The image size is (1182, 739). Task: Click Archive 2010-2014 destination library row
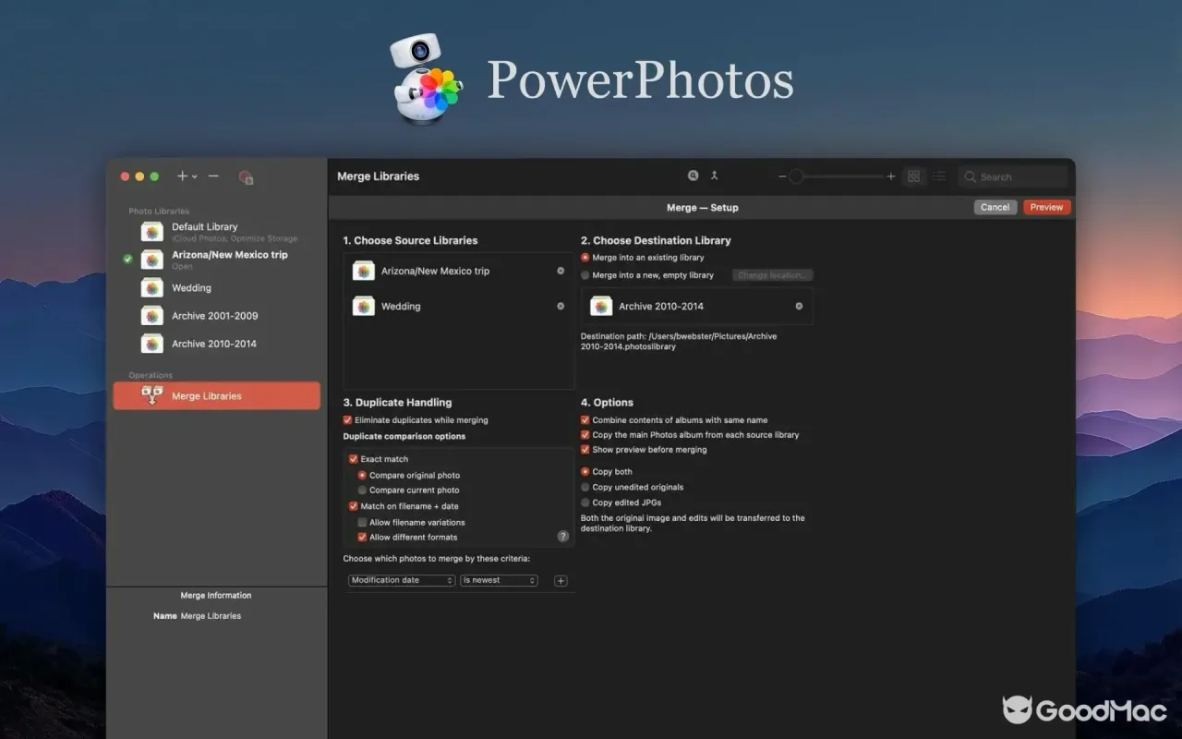point(697,306)
